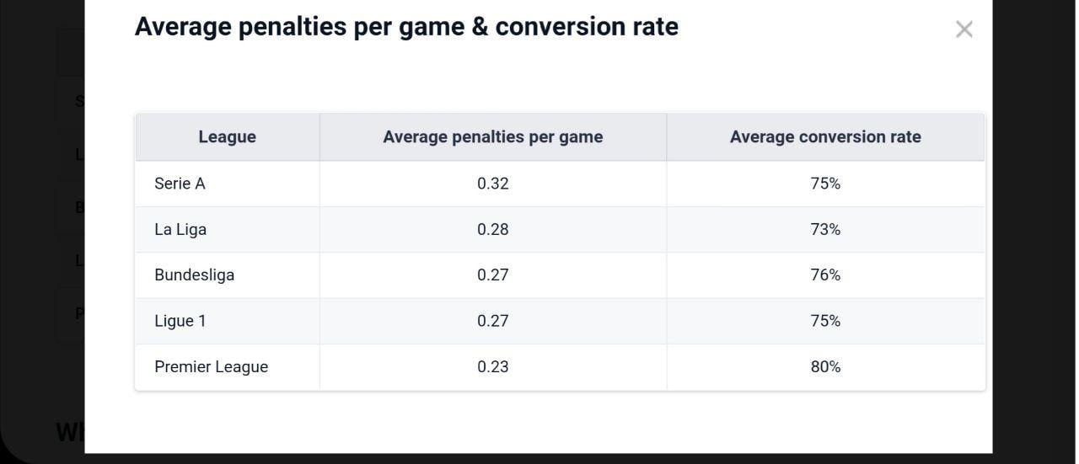Screen dimensions: 1079x464
Task: Click Bundesliga's 76% conversion rate
Action: pyautogui.click(x=825, y=275)
